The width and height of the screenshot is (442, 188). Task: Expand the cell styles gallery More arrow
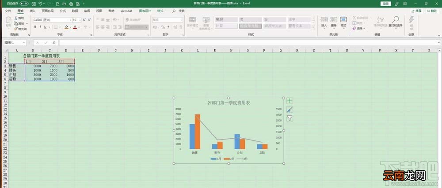click(x=313, y=27)
